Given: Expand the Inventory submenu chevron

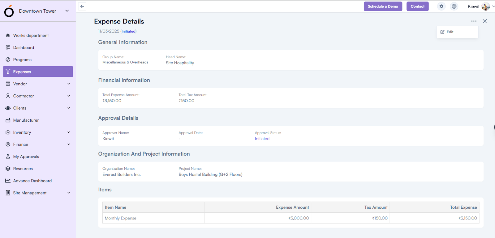Looking at the screenshot, I should [69, 132].
